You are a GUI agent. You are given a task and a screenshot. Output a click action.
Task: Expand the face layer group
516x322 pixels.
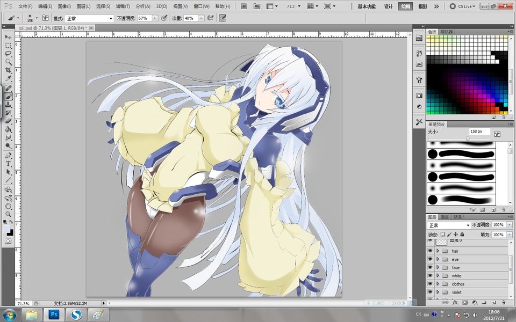[x=438, y=267]
